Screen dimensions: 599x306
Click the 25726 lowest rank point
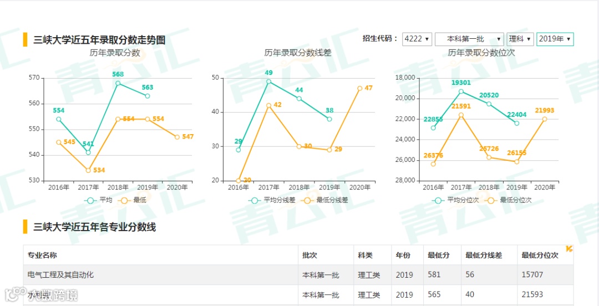tap(489, 157)
